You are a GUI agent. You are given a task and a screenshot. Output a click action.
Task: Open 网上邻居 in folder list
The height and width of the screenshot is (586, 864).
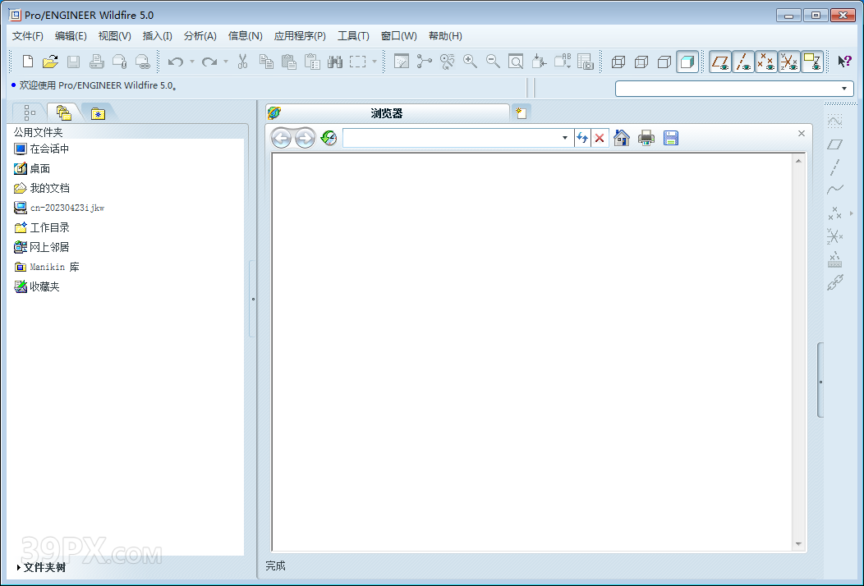coord(41,247)
